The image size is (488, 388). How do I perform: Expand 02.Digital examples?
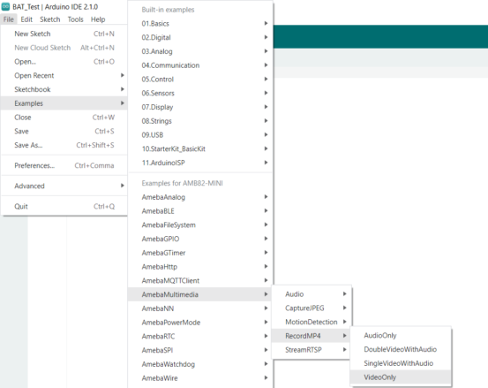coord(200,37)
